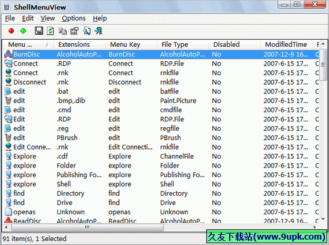The height and width of the screenshot is (245, 329).
Task: Click the edit .reg row icon
Action: coord(8,129)
